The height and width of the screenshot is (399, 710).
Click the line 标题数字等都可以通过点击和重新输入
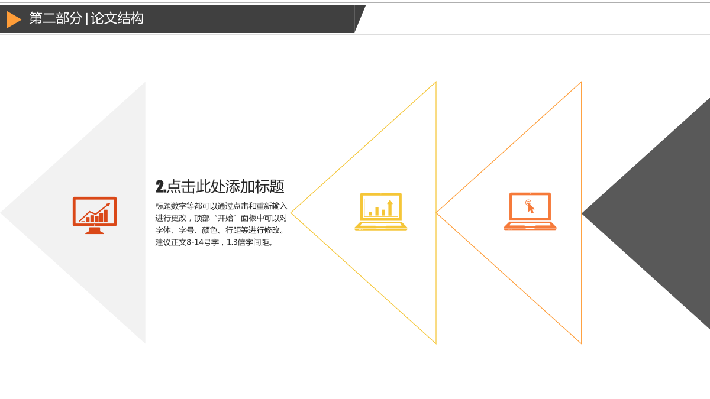click(x=221, y=206)
